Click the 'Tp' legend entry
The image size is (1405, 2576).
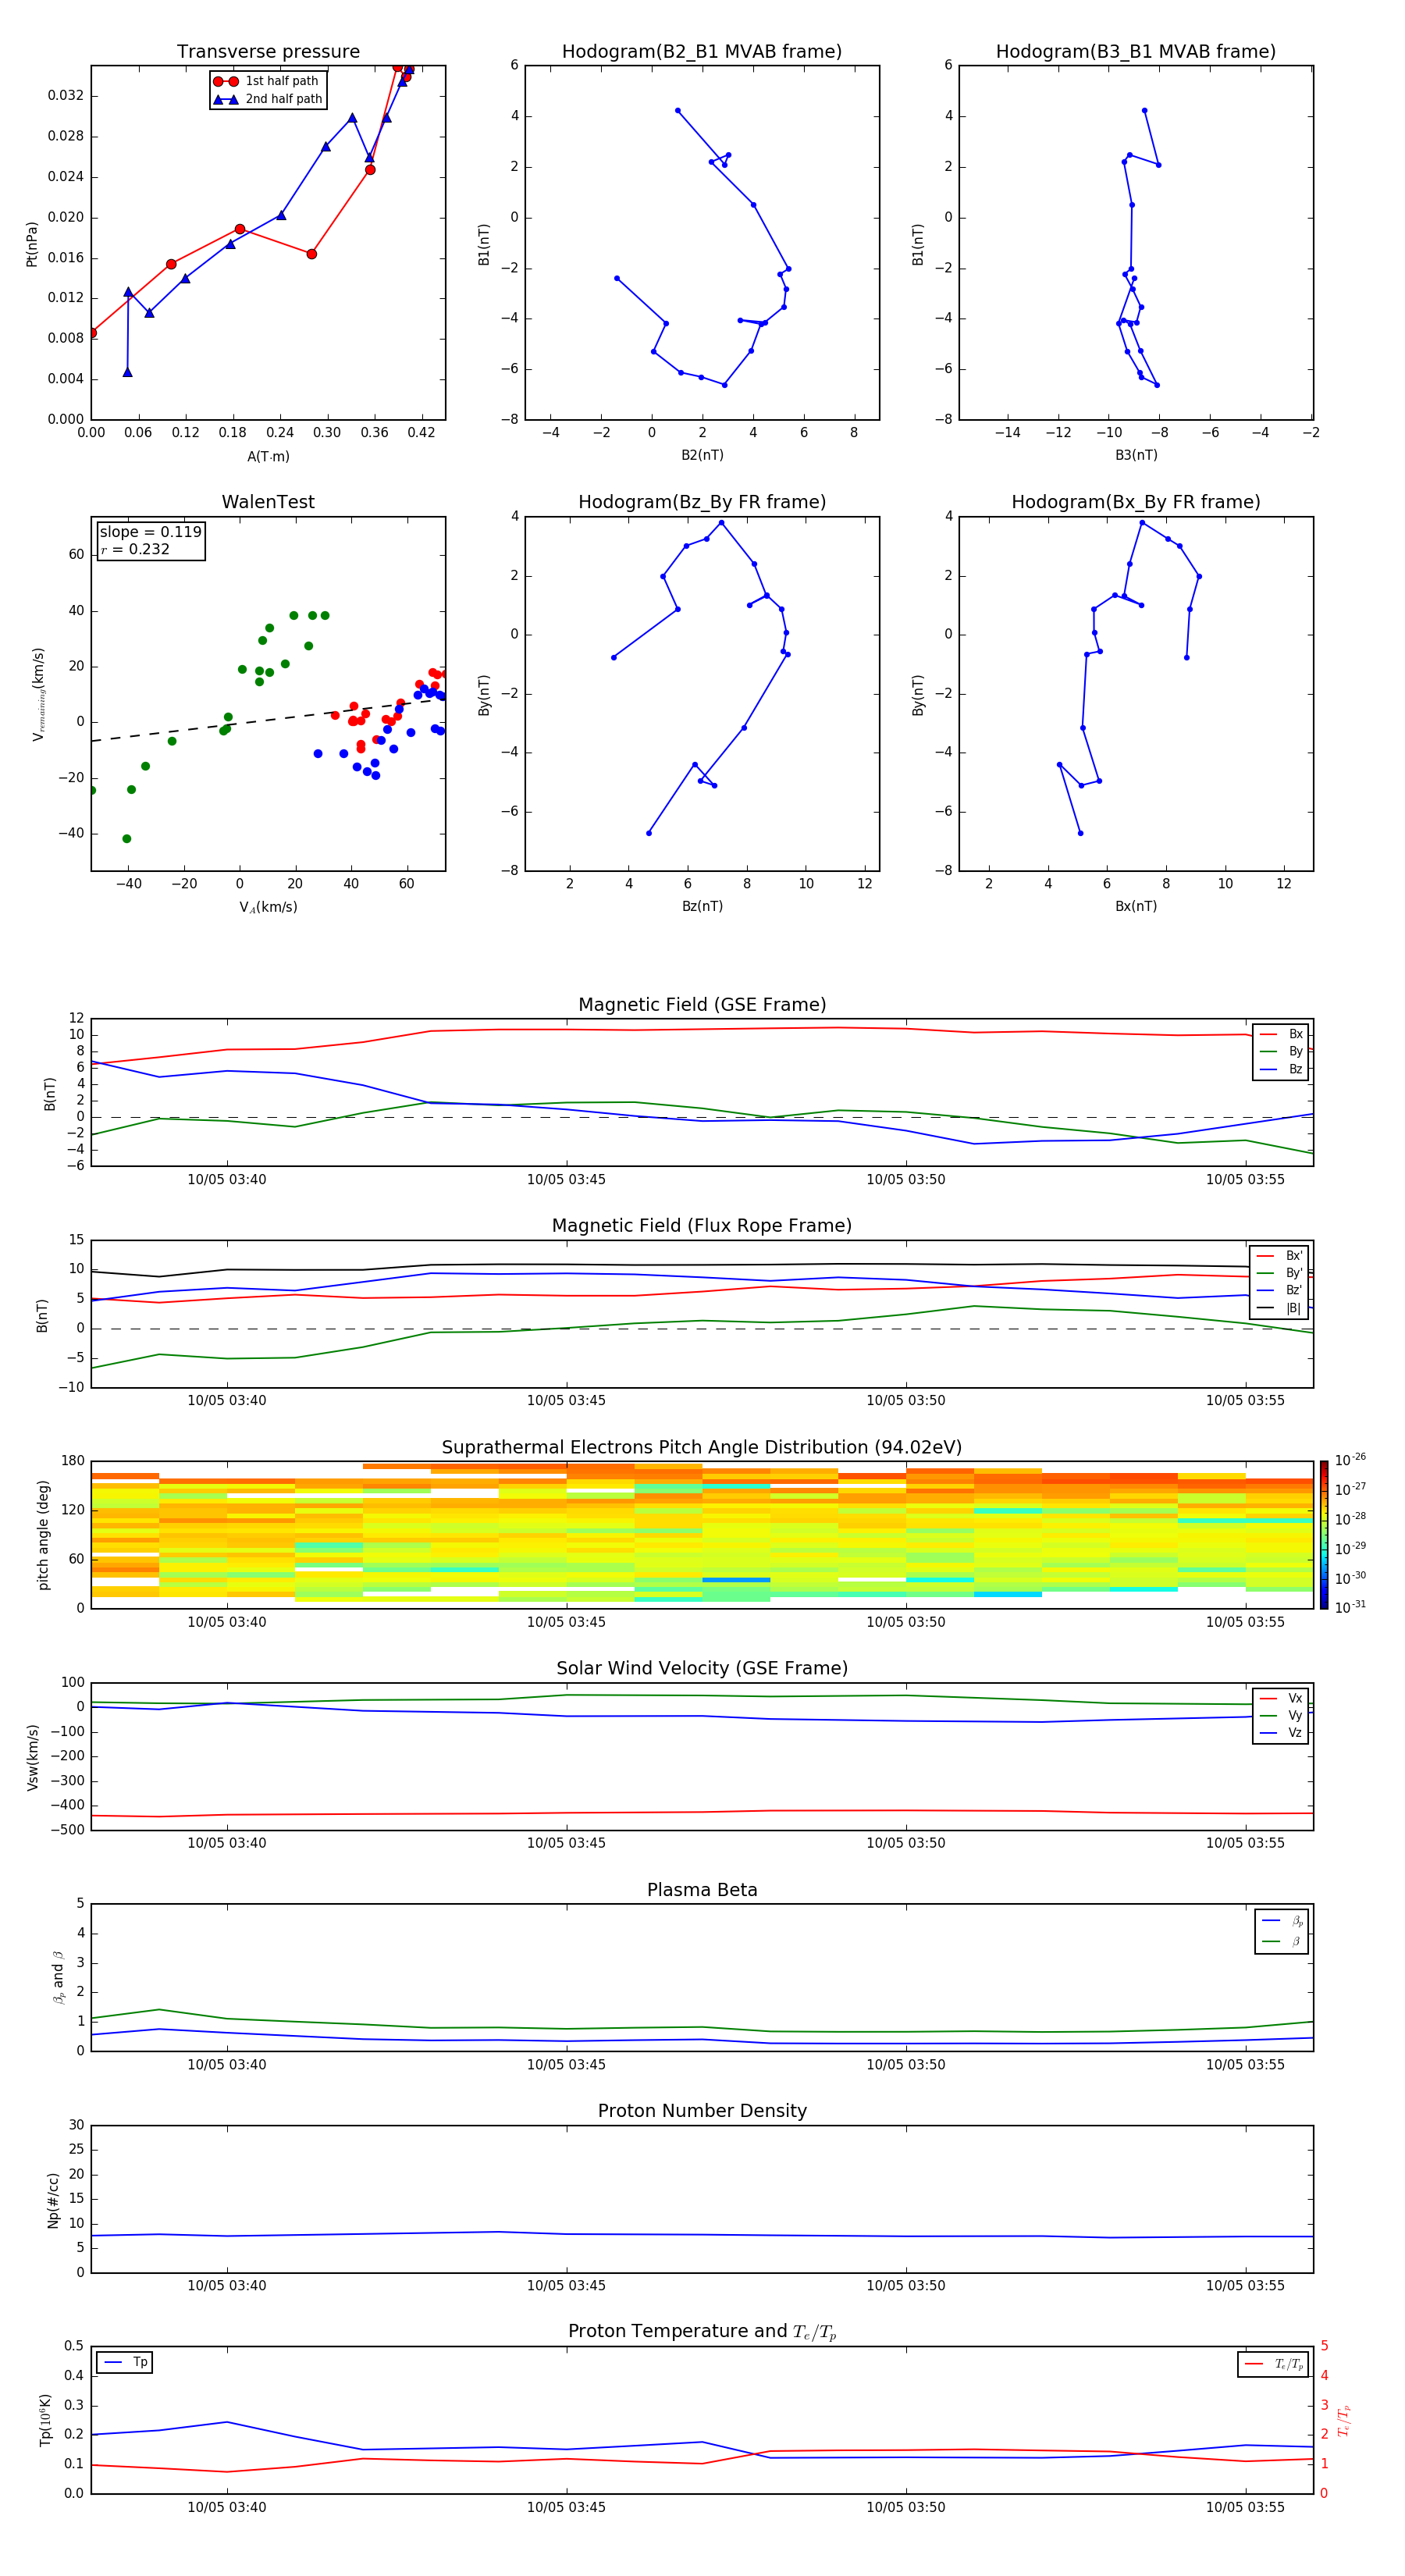point(124,2362)
